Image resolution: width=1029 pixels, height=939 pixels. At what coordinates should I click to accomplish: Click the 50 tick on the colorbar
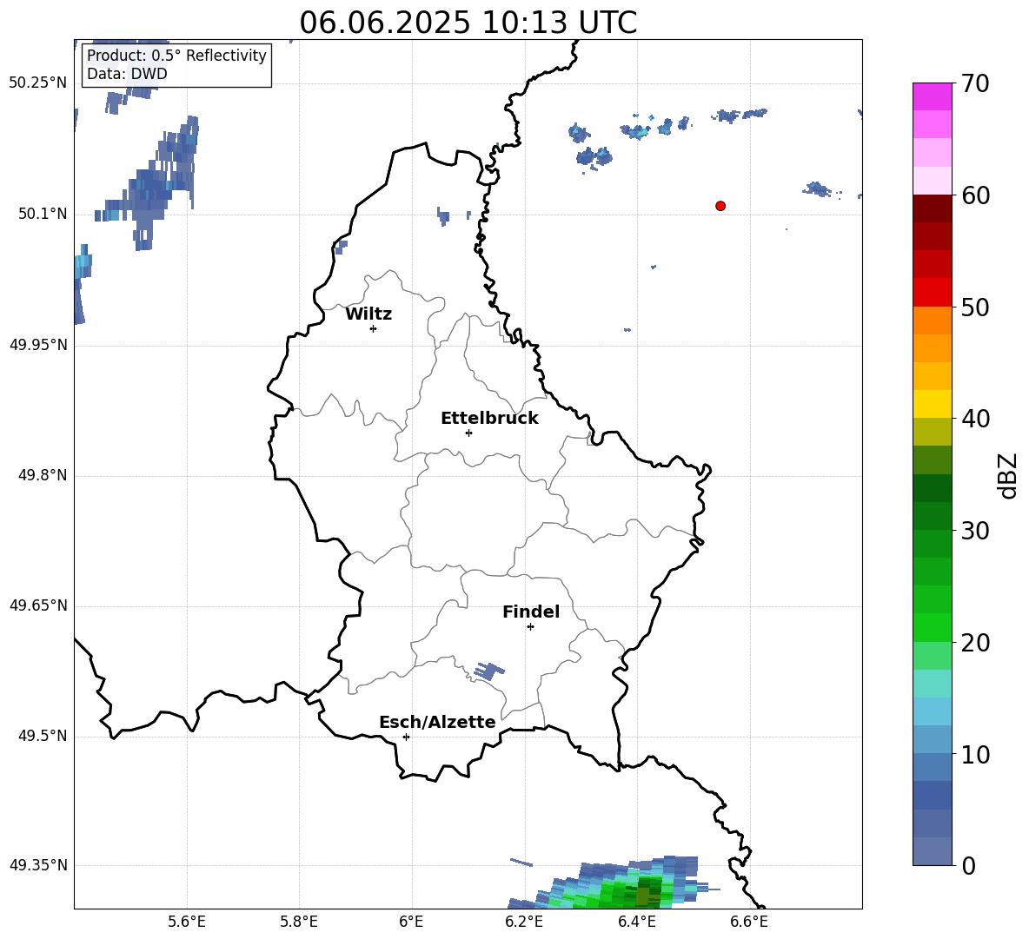coord(975,307)
